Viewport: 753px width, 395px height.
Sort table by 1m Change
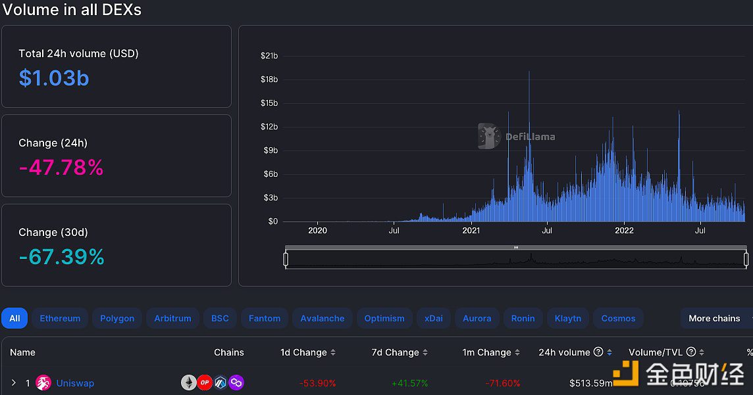(x=517, y=353)
